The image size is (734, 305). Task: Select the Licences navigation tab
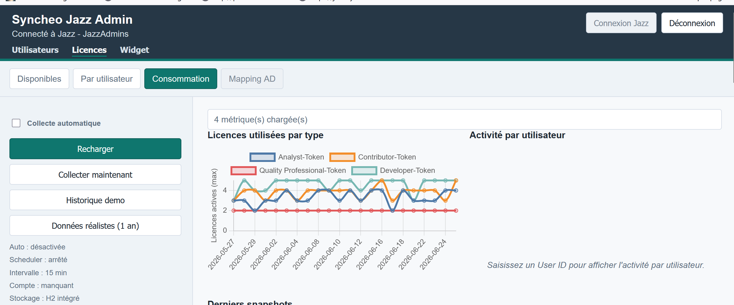point(89,50)
